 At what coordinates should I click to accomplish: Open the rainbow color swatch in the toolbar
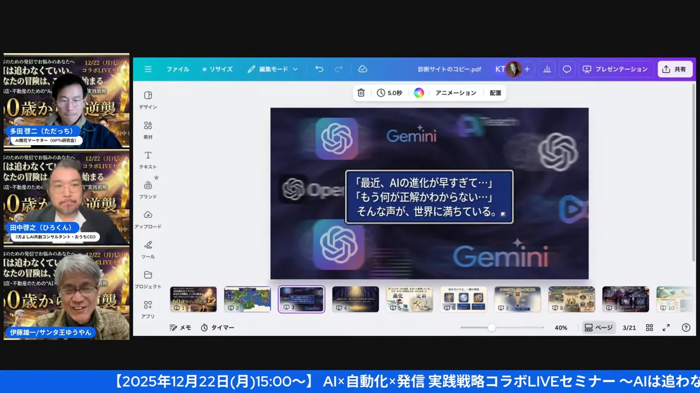click(x=419, y=93)
